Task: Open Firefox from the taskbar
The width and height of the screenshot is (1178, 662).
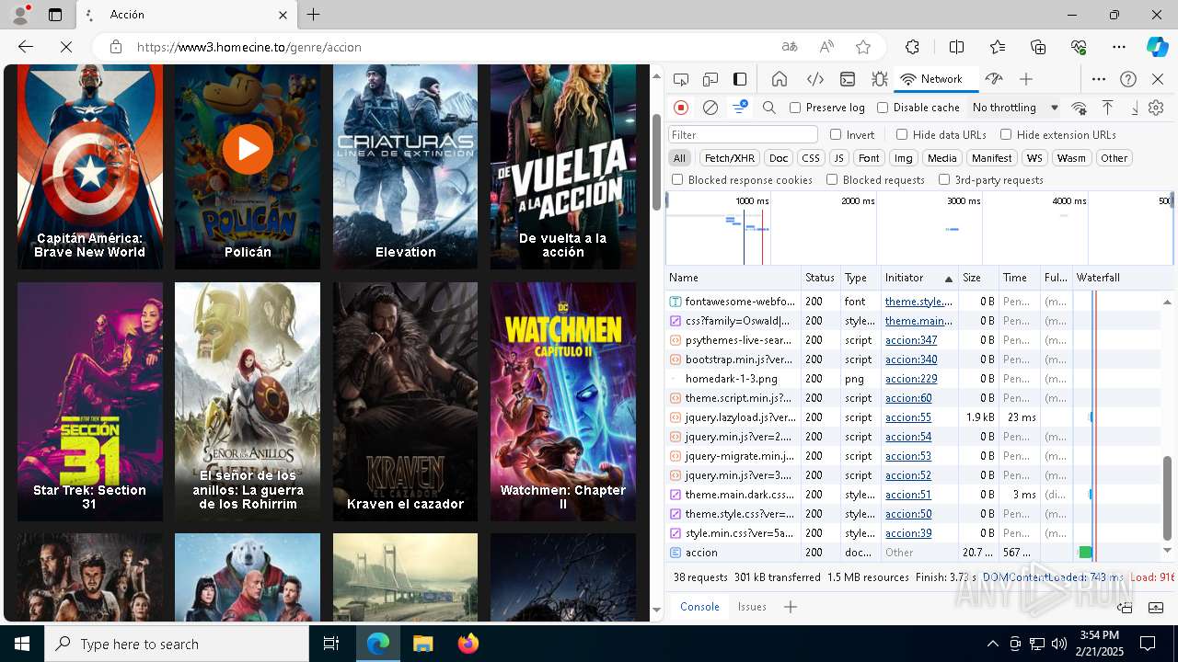Action: (x=468, y=644)
